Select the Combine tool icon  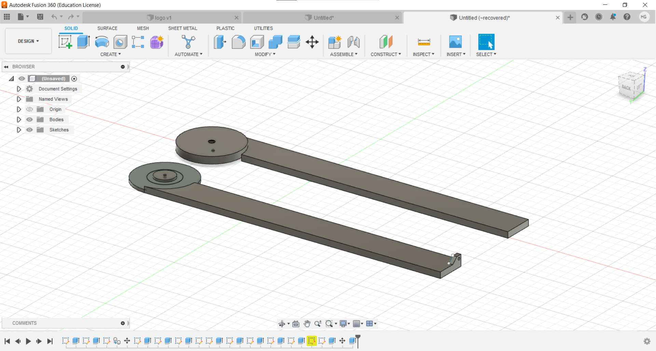[x=275, y=42]
